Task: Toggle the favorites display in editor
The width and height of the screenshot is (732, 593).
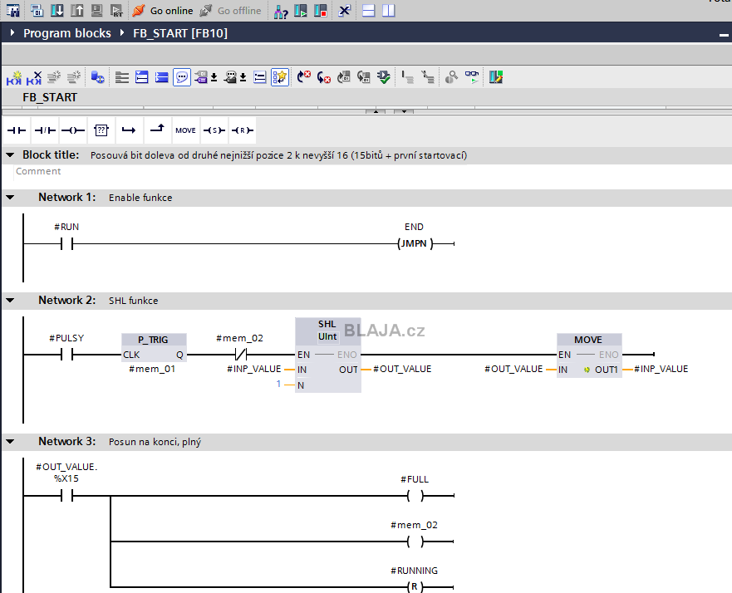Action: (280, 77)
